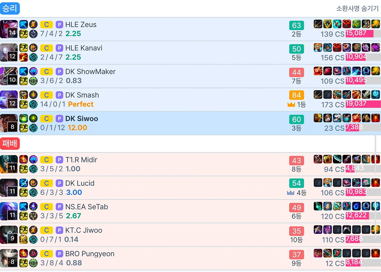Open DK ShowMaker's profile link
This screenshot has width=381, height=272.
(90, 71)
